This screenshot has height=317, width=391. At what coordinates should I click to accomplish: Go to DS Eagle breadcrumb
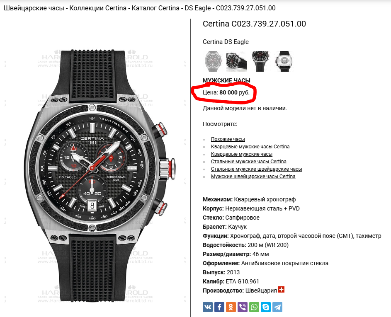[x=197, y=8]
